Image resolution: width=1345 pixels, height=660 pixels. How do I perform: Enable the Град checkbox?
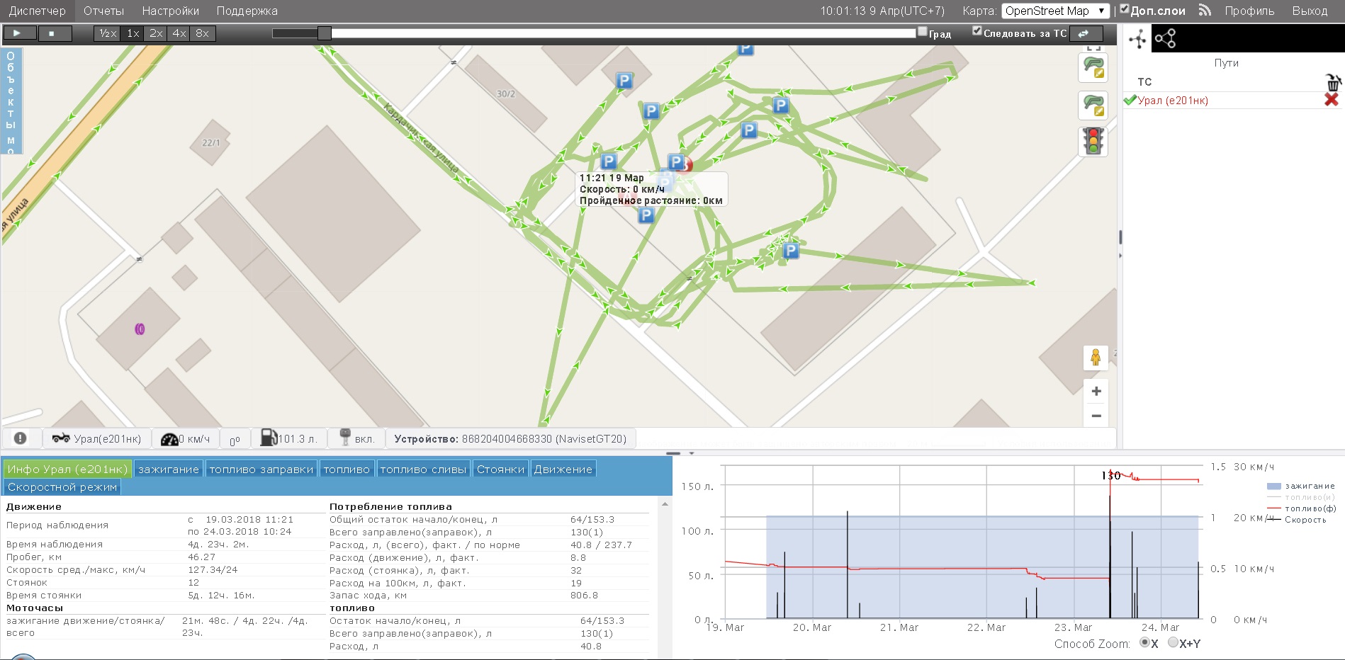point(922,32)
